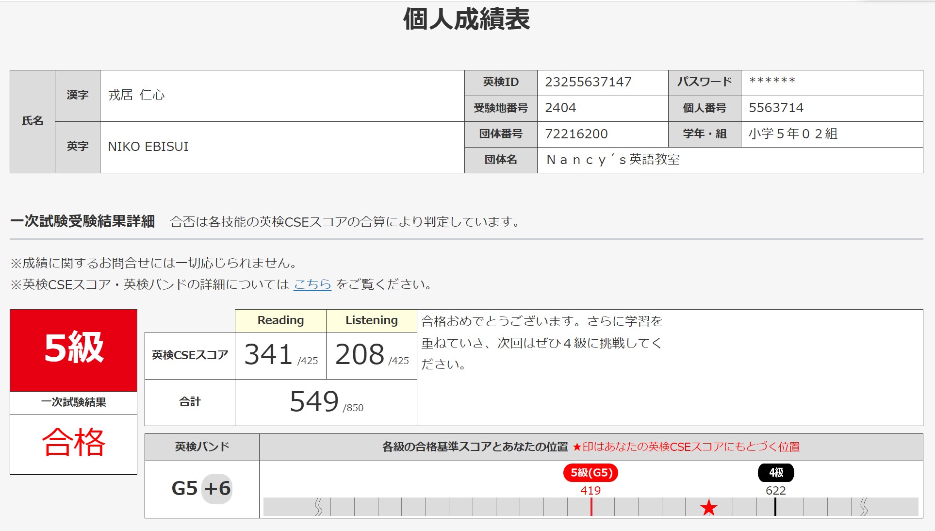Select the 622 pass score label
This screenshot has width=935, height=531.
[775, 490]
